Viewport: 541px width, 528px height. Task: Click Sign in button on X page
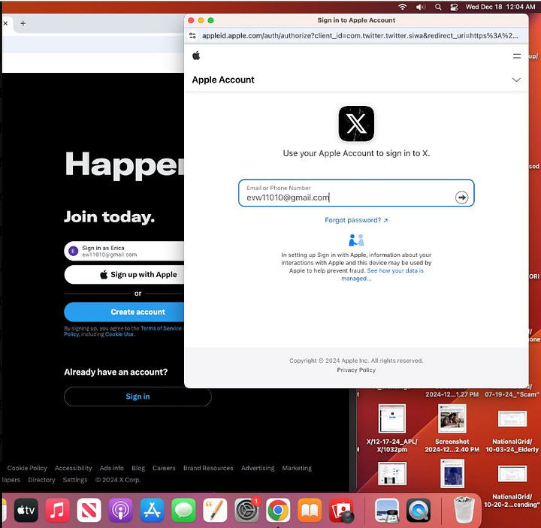click(x=138, y=397)
